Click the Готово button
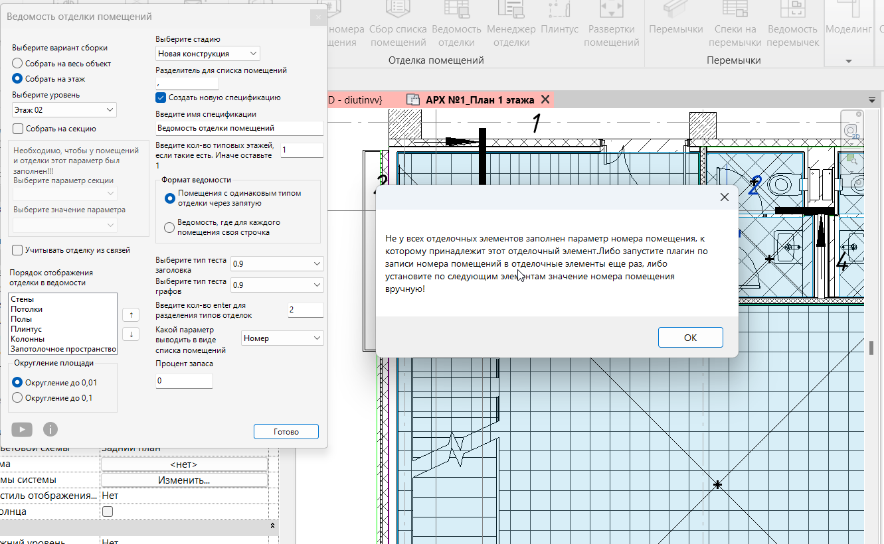Viewport: 884px width, 544px height. pos(286,432)
